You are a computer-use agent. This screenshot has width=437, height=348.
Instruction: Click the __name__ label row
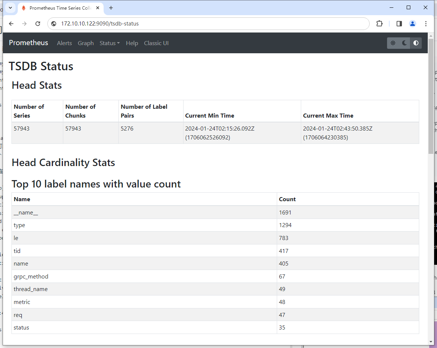(x=215, y=212)
